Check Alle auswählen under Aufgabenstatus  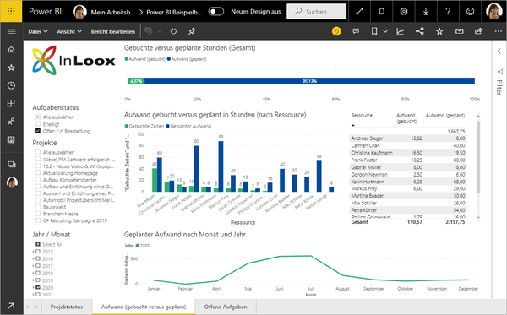pyautogui.click(x=38, y=117)
